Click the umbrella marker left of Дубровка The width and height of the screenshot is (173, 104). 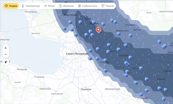click(147, 79)
